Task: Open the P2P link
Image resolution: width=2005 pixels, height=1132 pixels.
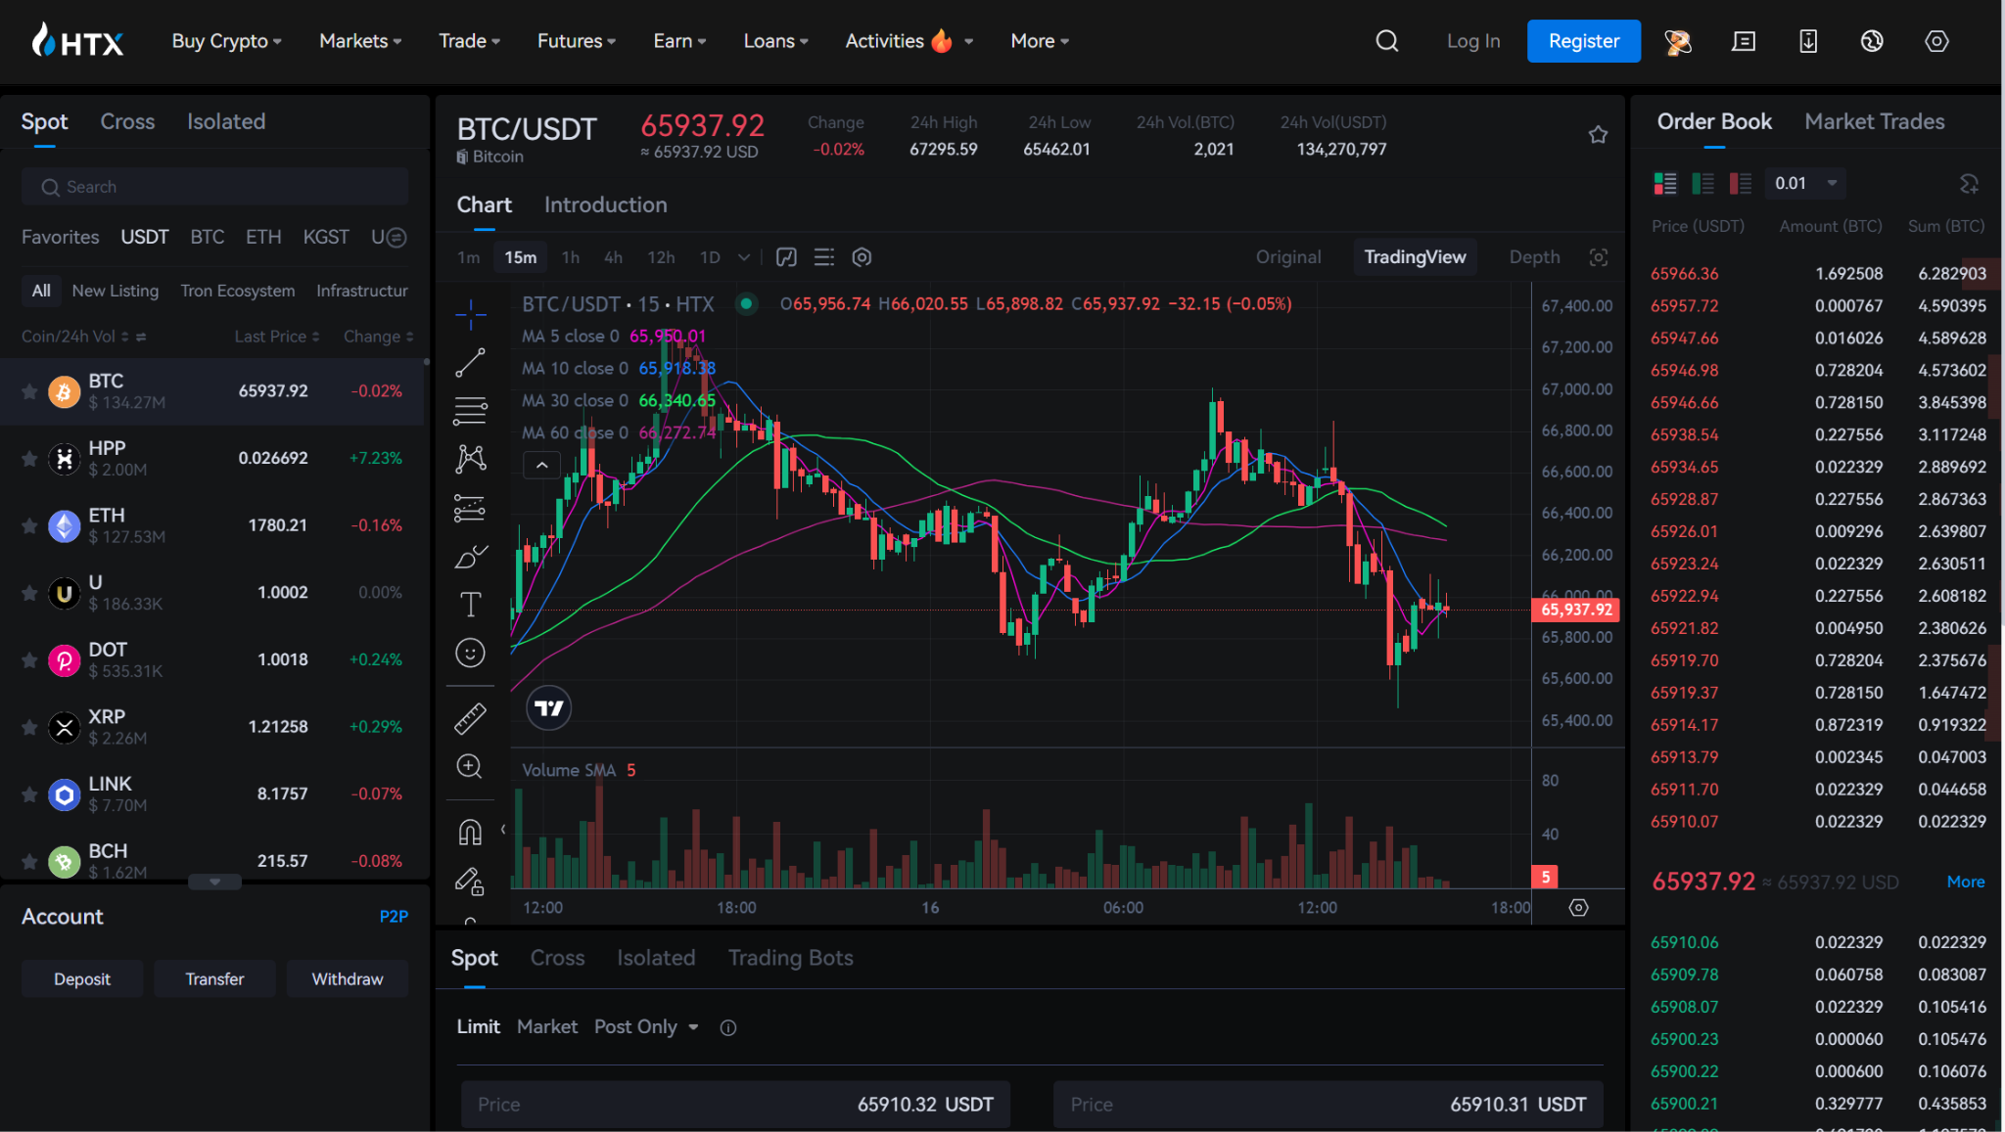Action: 394,917
